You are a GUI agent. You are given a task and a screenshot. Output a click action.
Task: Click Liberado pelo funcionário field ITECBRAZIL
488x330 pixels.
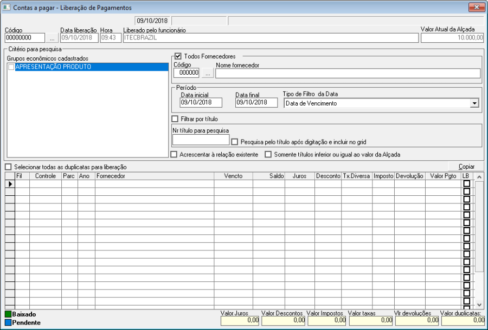[271, 38]
